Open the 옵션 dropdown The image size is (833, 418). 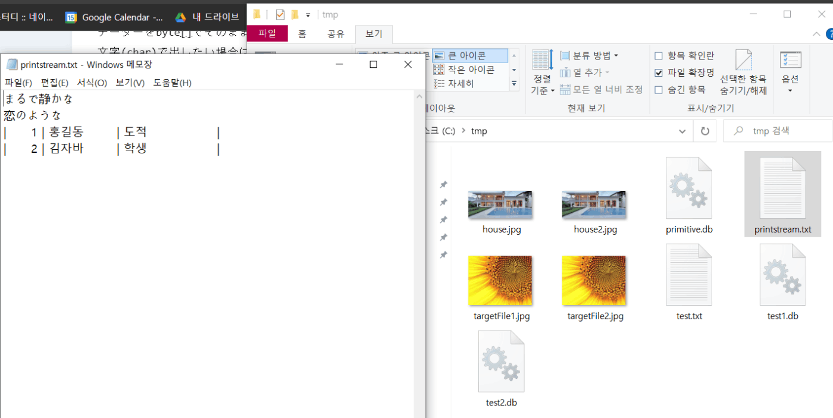(790, 73)
